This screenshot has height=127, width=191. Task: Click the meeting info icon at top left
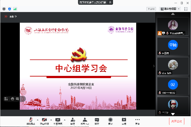(x=4, y=9)
